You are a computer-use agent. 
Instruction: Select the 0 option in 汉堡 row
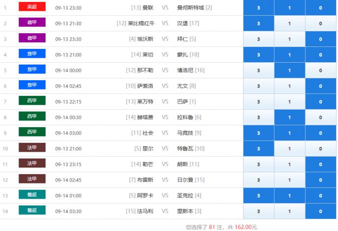point(320,23)
